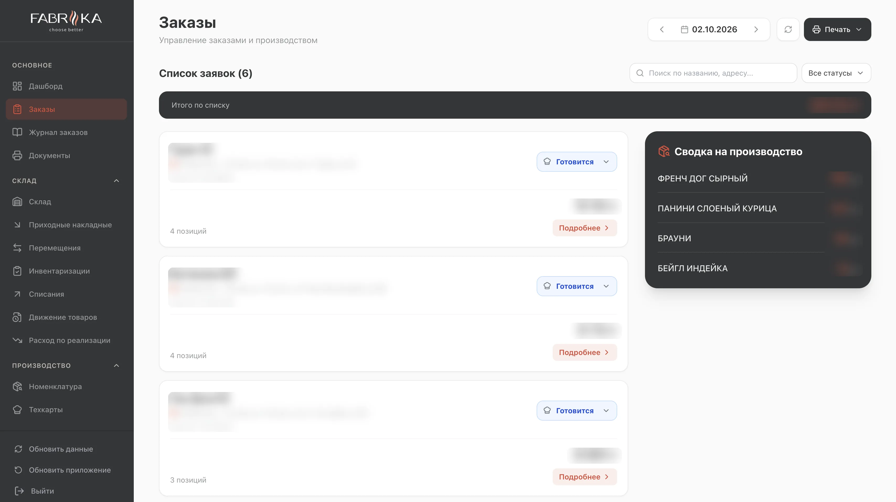Click the printer icon in the Печать button
Viewport: 896px width, 502px height.
816,29
